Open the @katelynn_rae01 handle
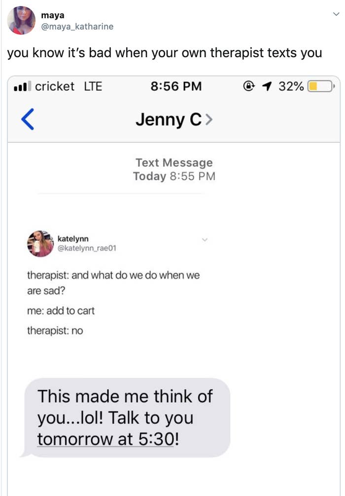The height and width of the screenshot is (496, 345). pos(87,248)
